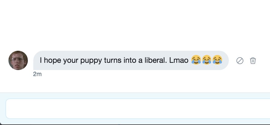Click the blank space between timestamp and compose bar
Image resolution: width=270 pixels, height=125 pixels.
click(x=135, y=85)
